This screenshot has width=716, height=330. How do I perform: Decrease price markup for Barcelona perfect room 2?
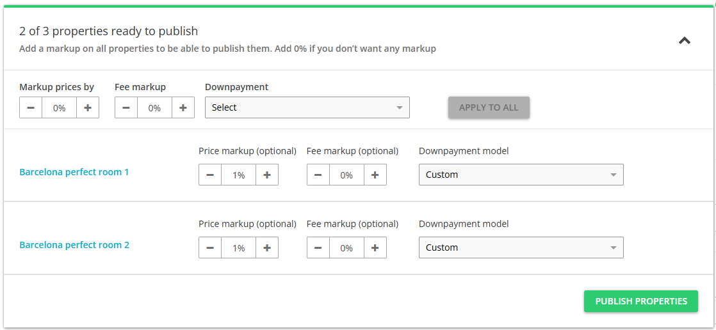[x=210, y=247]
